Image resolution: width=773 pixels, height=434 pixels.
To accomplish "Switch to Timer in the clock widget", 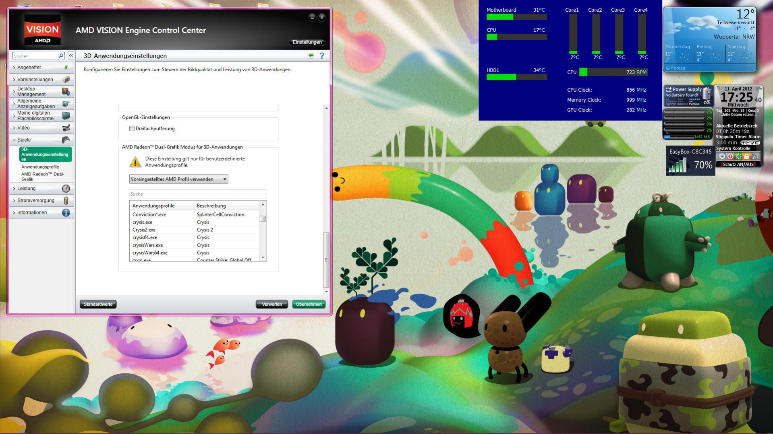I will tap(741, 137).
